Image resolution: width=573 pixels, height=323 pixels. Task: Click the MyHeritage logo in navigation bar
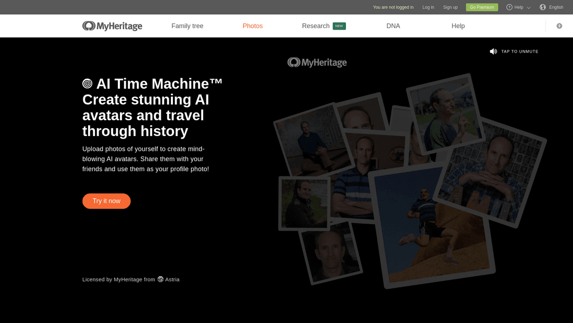(x=112, y=26)
